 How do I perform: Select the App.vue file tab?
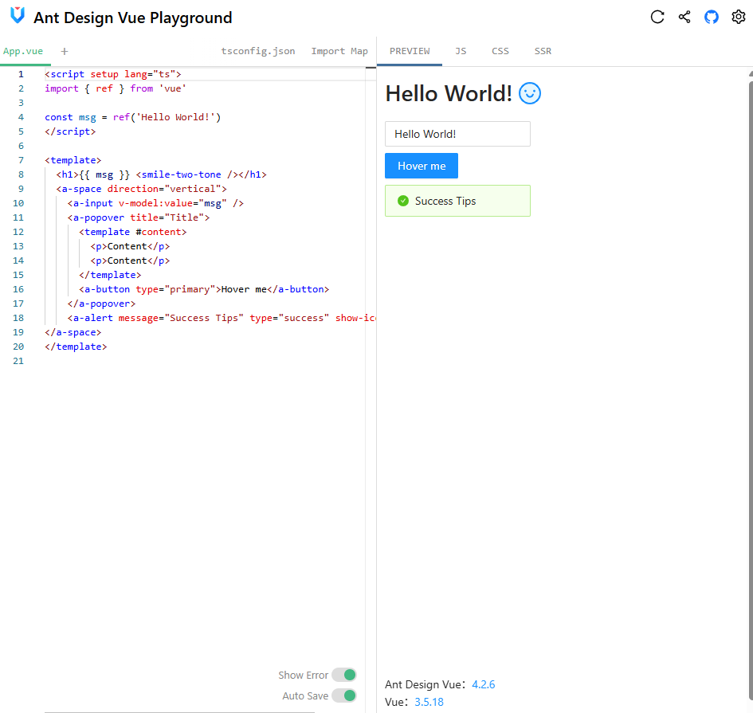pyautogui.click(x=23, y=51)
